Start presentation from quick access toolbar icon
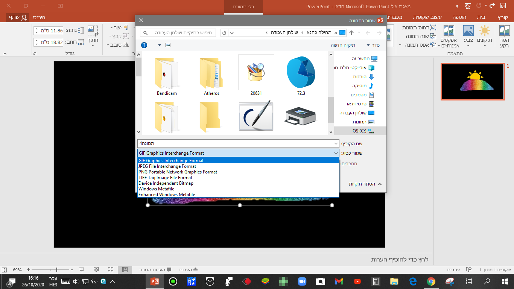The height and width of the screenshot is (289, 514). (468, 6)
